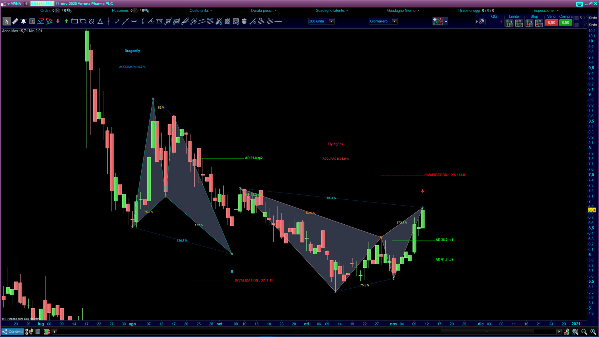
Task: Click the horizontal chart scrollbar thumb
Action: click(487, 332)
